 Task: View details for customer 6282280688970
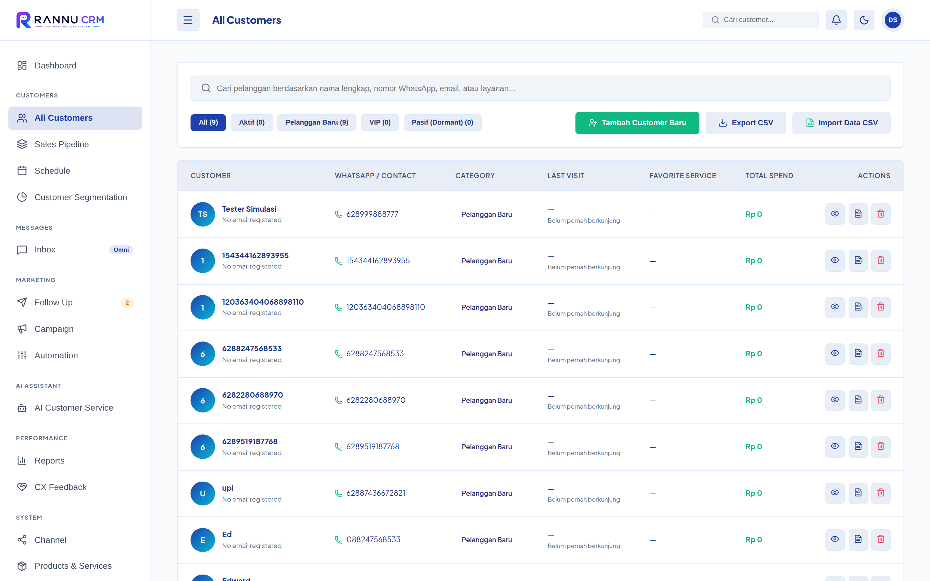835,400
